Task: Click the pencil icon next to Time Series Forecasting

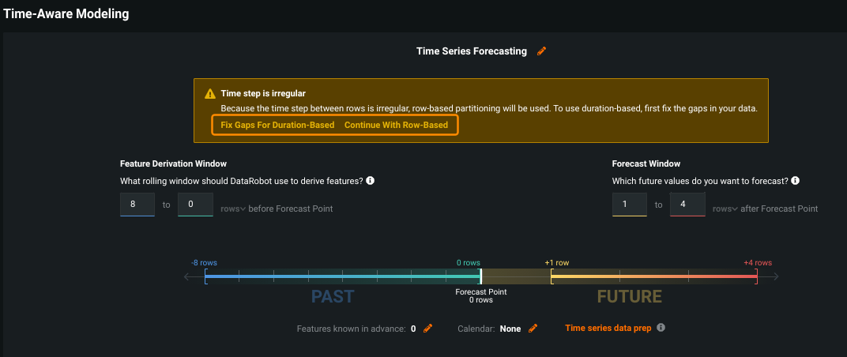Action: [541, 51]
